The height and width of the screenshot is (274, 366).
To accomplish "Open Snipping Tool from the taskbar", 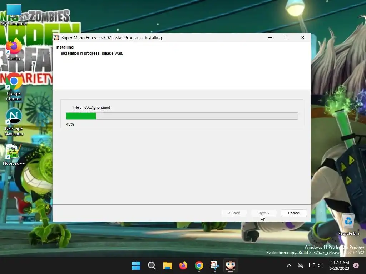I will point(214,265).
